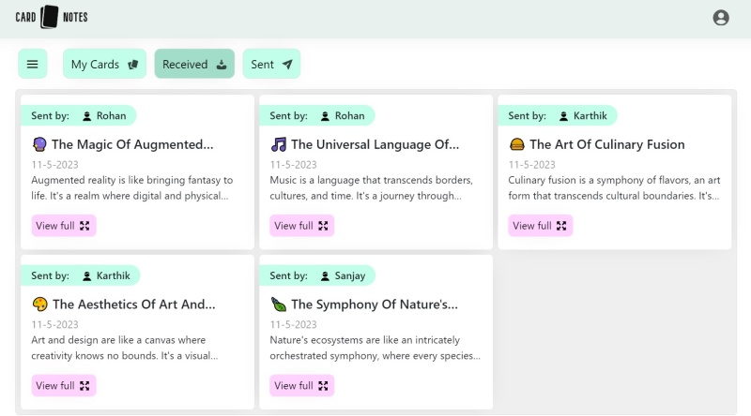
Task: Expand the Art Of Culinary Fusion card
Action: [541, 226]
